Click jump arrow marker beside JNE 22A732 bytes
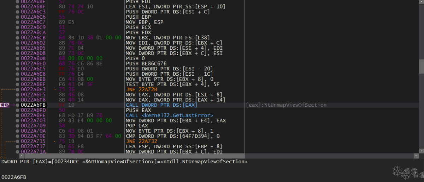 coord(54,141)
